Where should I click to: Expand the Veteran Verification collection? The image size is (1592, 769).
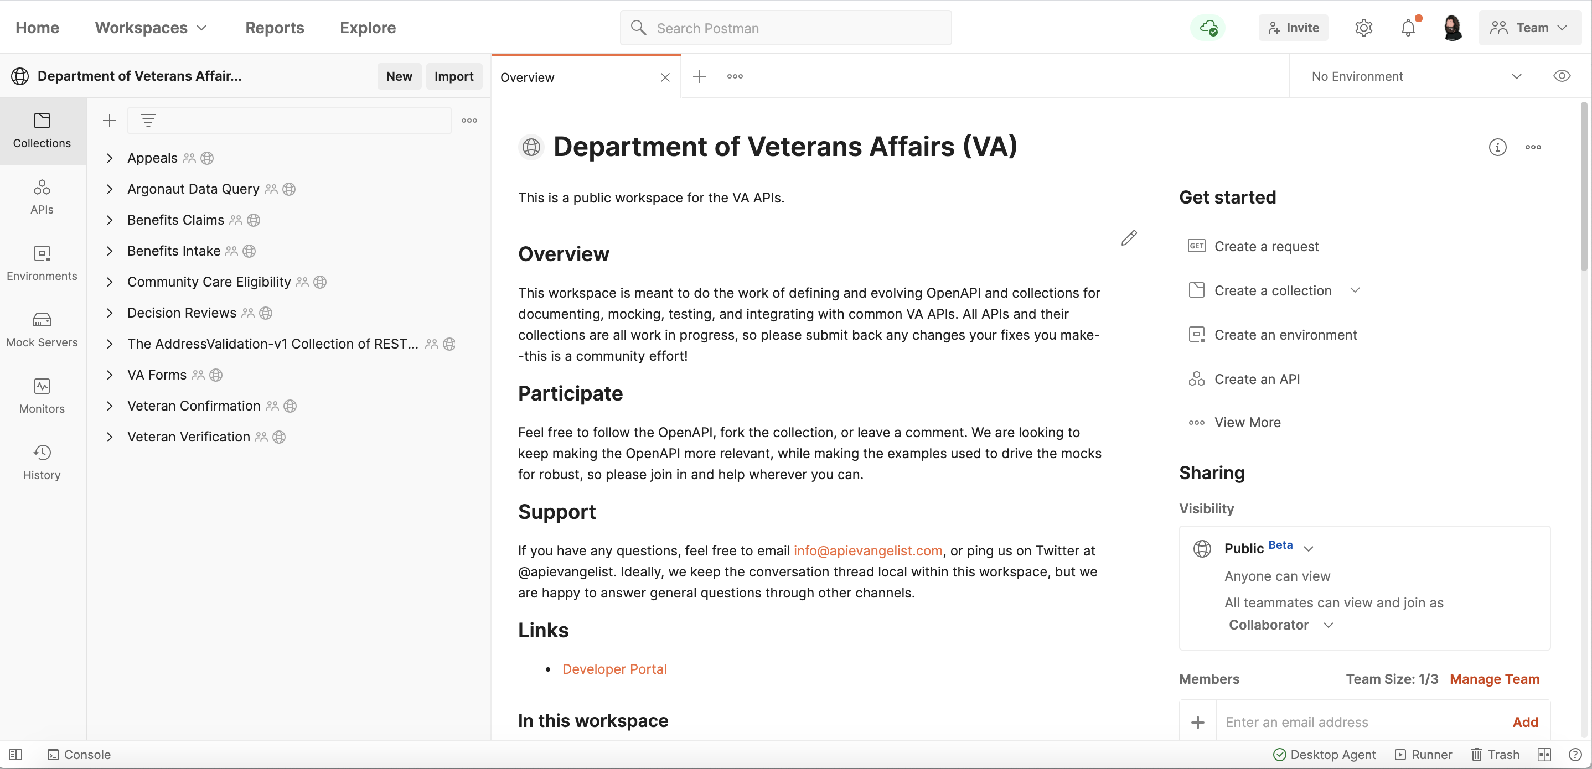[x=110, y=437]
